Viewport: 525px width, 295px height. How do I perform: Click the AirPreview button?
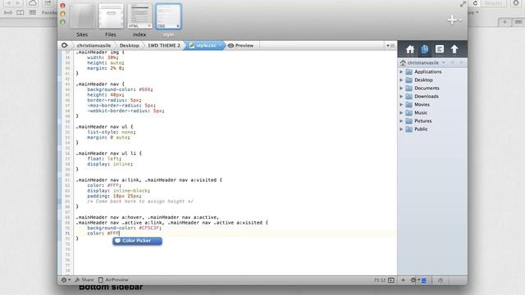pos(113,280)
